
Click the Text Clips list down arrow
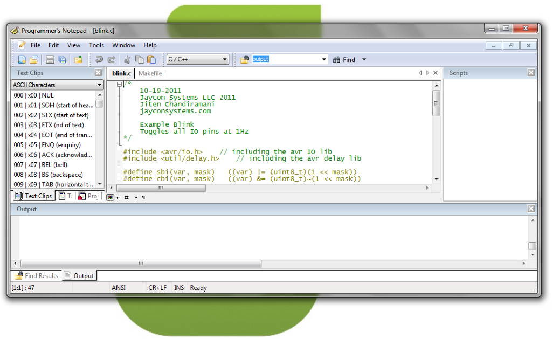100,184
